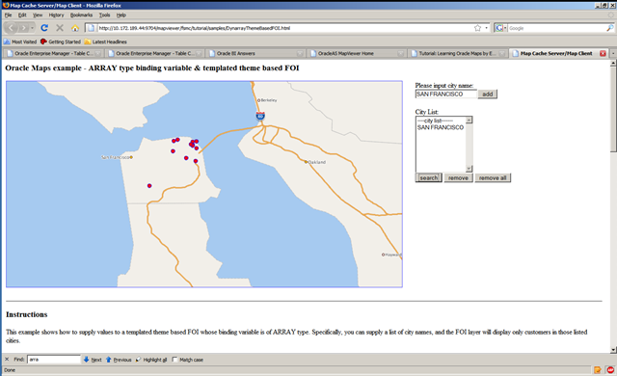Open the Help menu
This screenshot has height=376, width=617.
[121, 15]
